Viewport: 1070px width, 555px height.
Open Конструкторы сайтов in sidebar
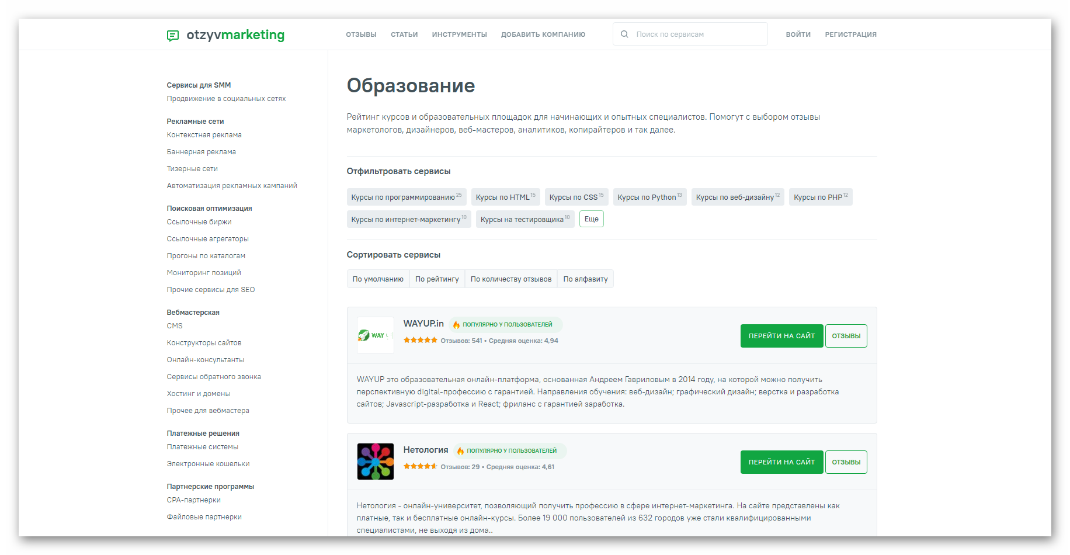click(x=204, y=343)
